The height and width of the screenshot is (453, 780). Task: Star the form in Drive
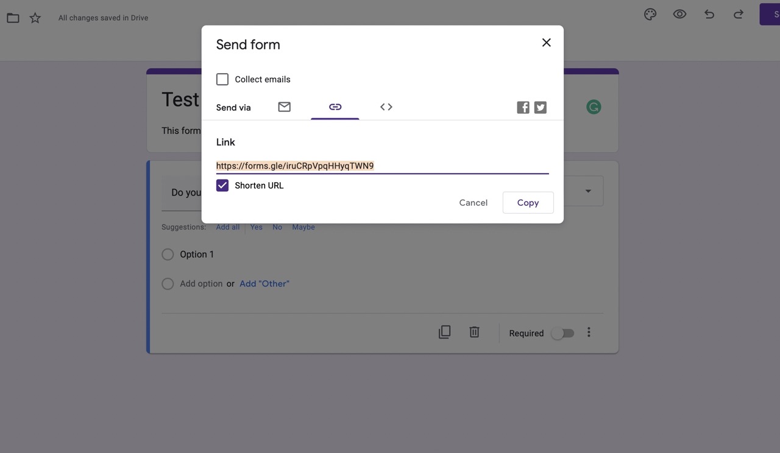click(x=35, y=17)
